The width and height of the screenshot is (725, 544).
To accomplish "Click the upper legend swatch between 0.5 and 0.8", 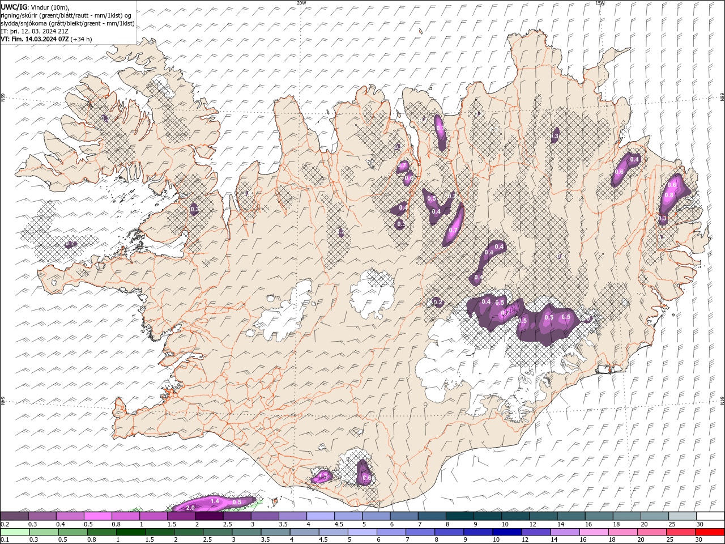I will pyautogui.click(x=98, y=516).
